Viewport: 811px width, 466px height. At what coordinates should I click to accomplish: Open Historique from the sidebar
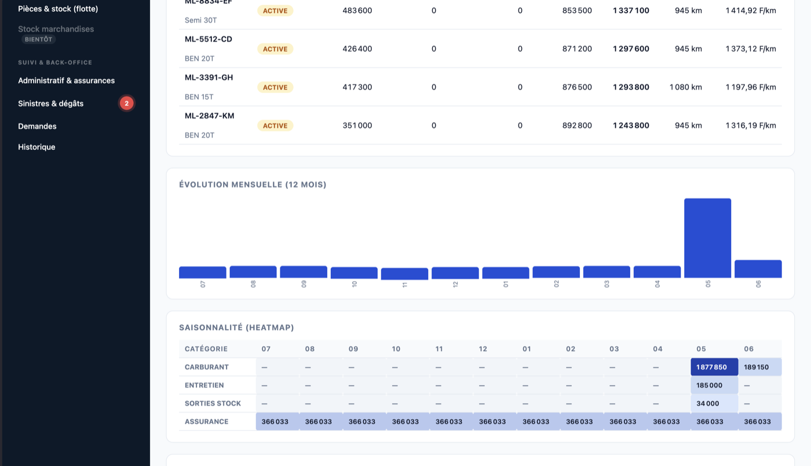[x=36, y=147]
